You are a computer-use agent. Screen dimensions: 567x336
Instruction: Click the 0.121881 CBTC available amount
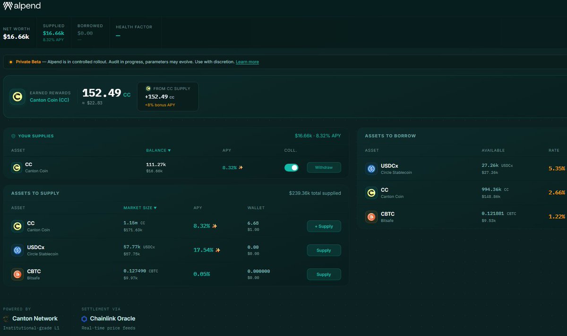[x=499, y=214]
